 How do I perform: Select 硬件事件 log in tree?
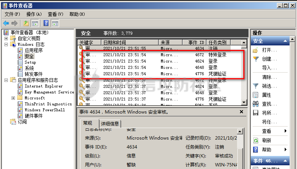(34, 116)
